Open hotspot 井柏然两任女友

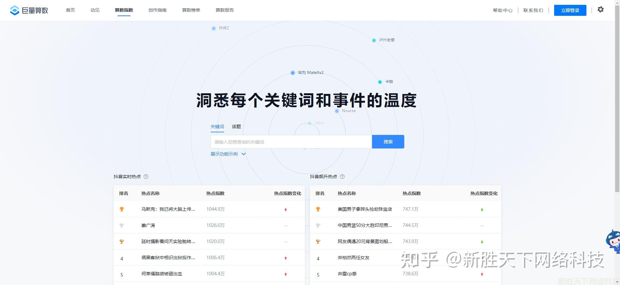click(x=354, y=258)
